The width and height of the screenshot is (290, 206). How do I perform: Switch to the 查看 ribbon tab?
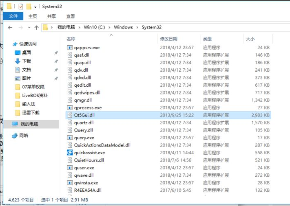pyautogui.click(x=71, y=16)
